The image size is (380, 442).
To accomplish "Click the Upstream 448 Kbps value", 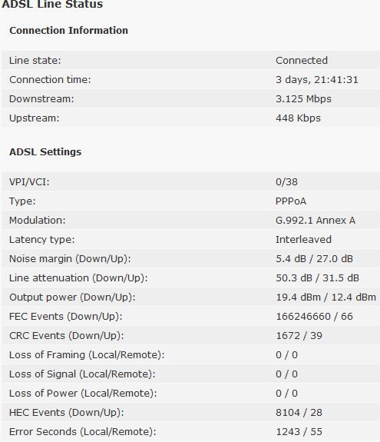I will (x=298, y=118).
